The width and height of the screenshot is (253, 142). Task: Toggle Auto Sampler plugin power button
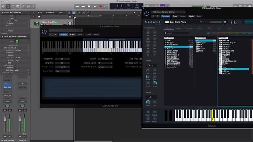coord(44,32)
